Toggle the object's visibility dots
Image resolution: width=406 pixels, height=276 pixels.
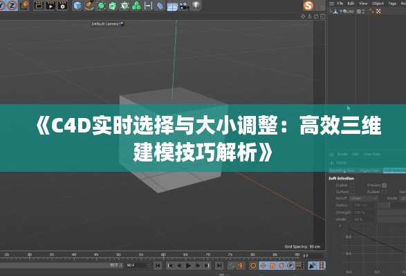point(364,11)
